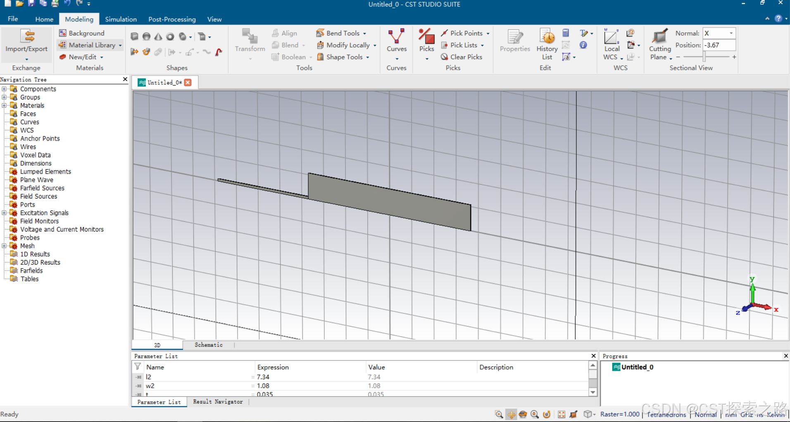Click the minus button of position slider
This screenshot has width=790, height=422.
(678, 57)
